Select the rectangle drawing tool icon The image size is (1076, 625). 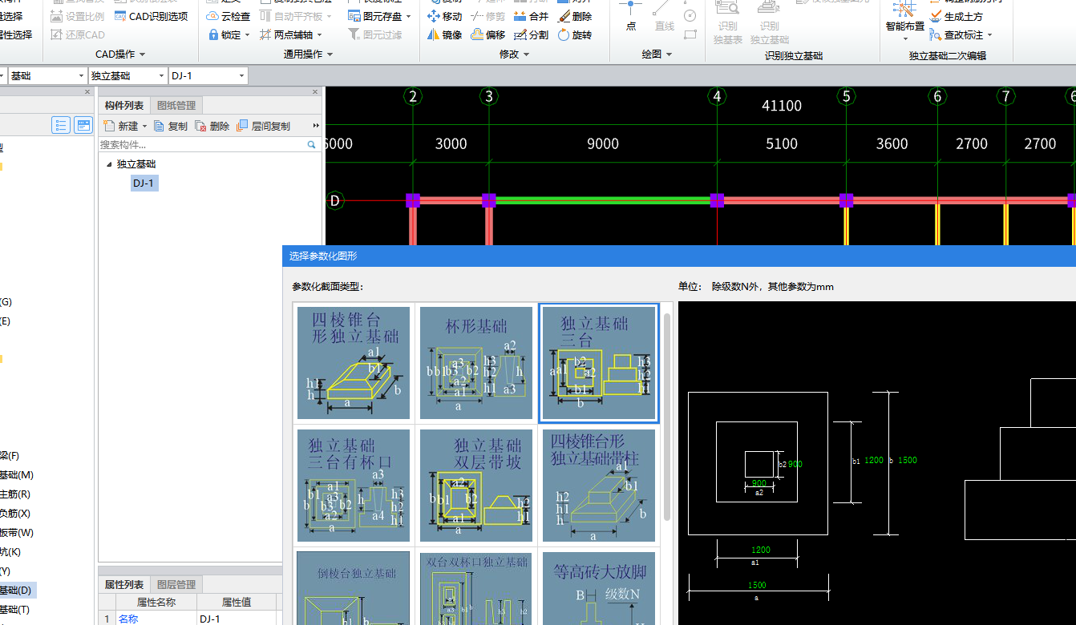pyautogui.click(x=690, y=34)
